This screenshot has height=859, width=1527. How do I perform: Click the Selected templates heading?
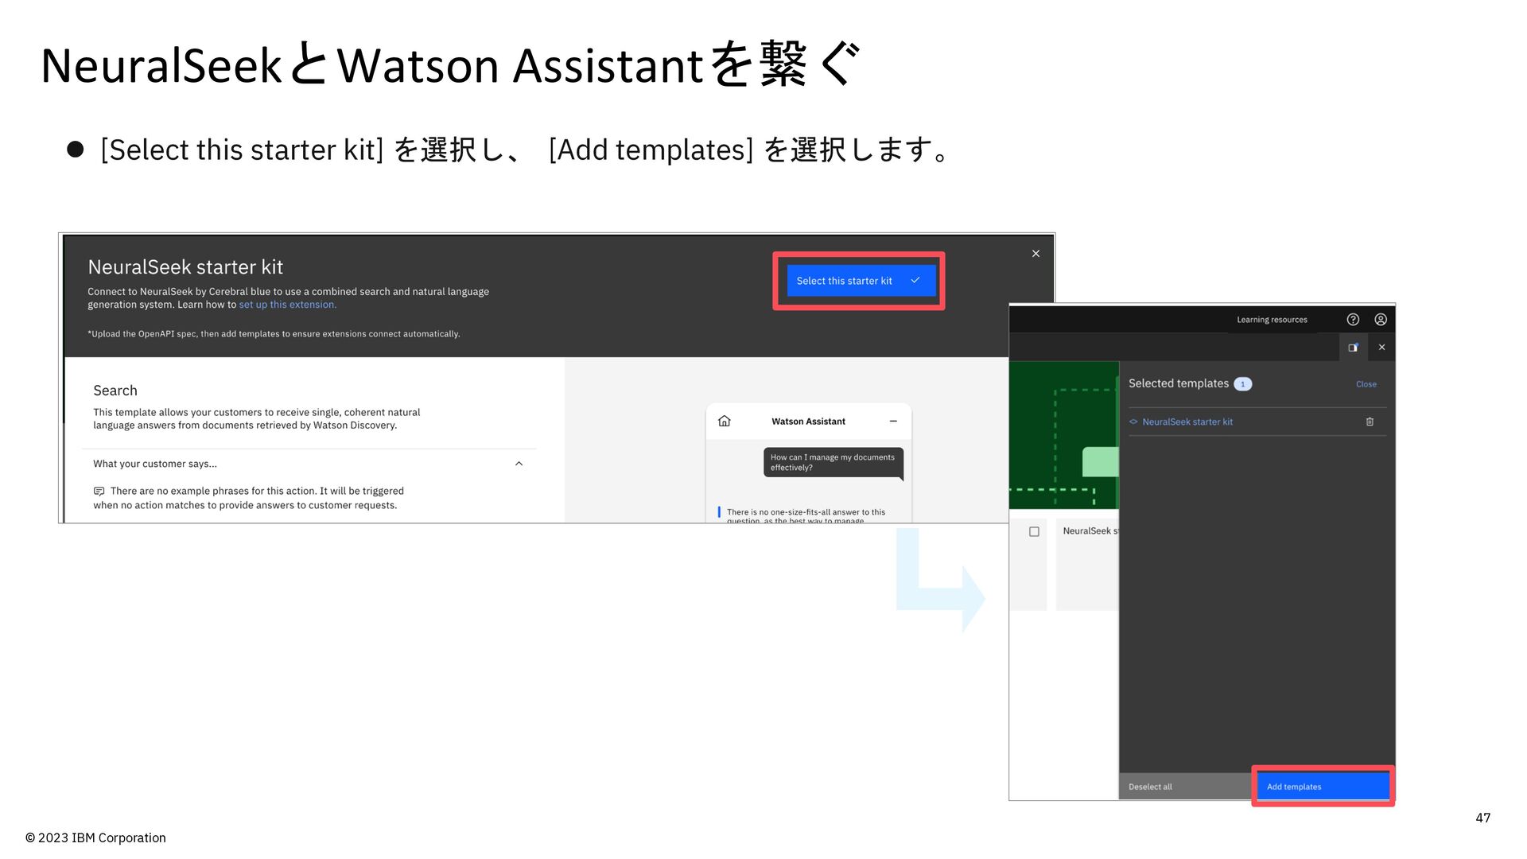point(1179,383)
